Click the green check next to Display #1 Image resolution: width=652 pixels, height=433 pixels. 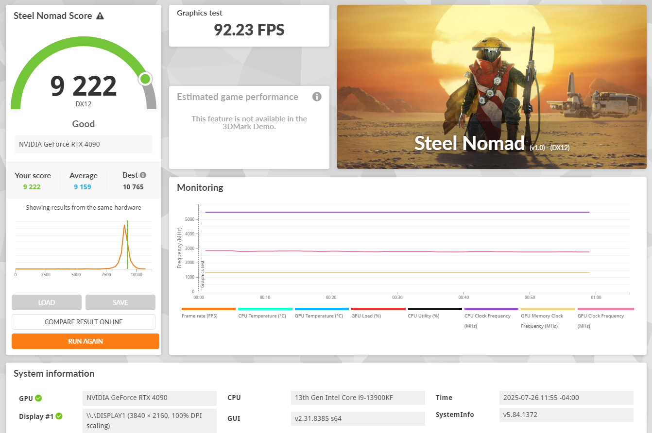click(x=59, y=416)
